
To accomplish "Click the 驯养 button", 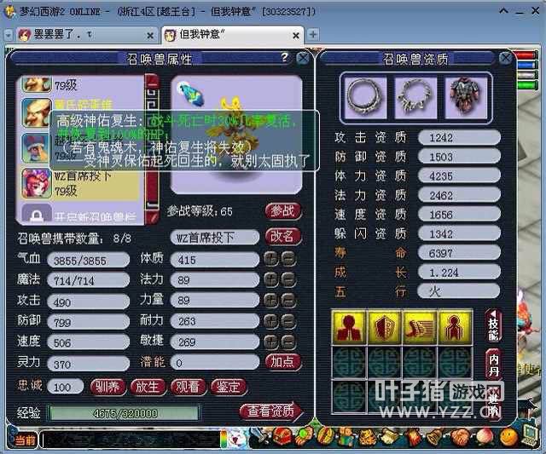I will click(107, 387).
